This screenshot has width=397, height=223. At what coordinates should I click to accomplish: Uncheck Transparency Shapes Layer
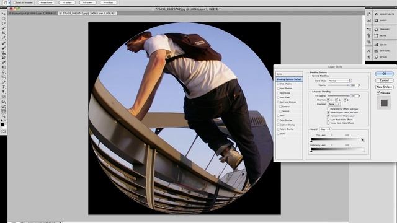[328, 116]
